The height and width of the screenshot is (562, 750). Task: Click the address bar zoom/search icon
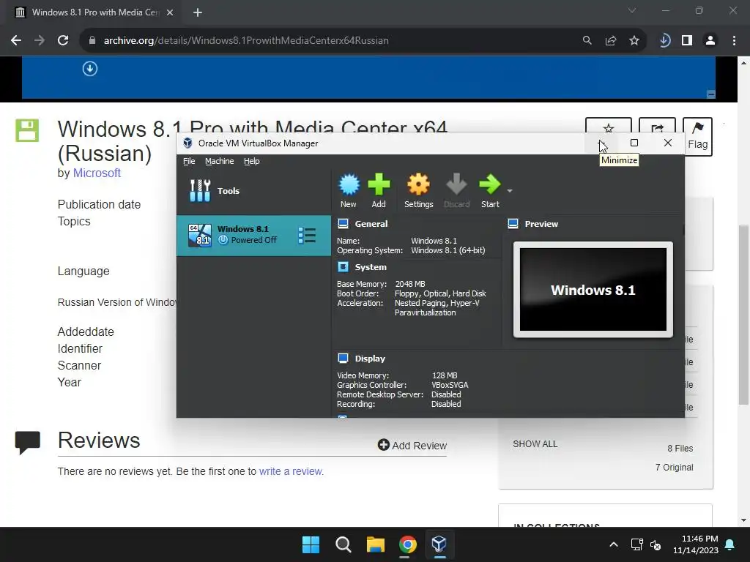587,41
